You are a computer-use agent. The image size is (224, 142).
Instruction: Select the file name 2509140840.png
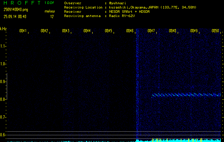(x=16, y=10)
